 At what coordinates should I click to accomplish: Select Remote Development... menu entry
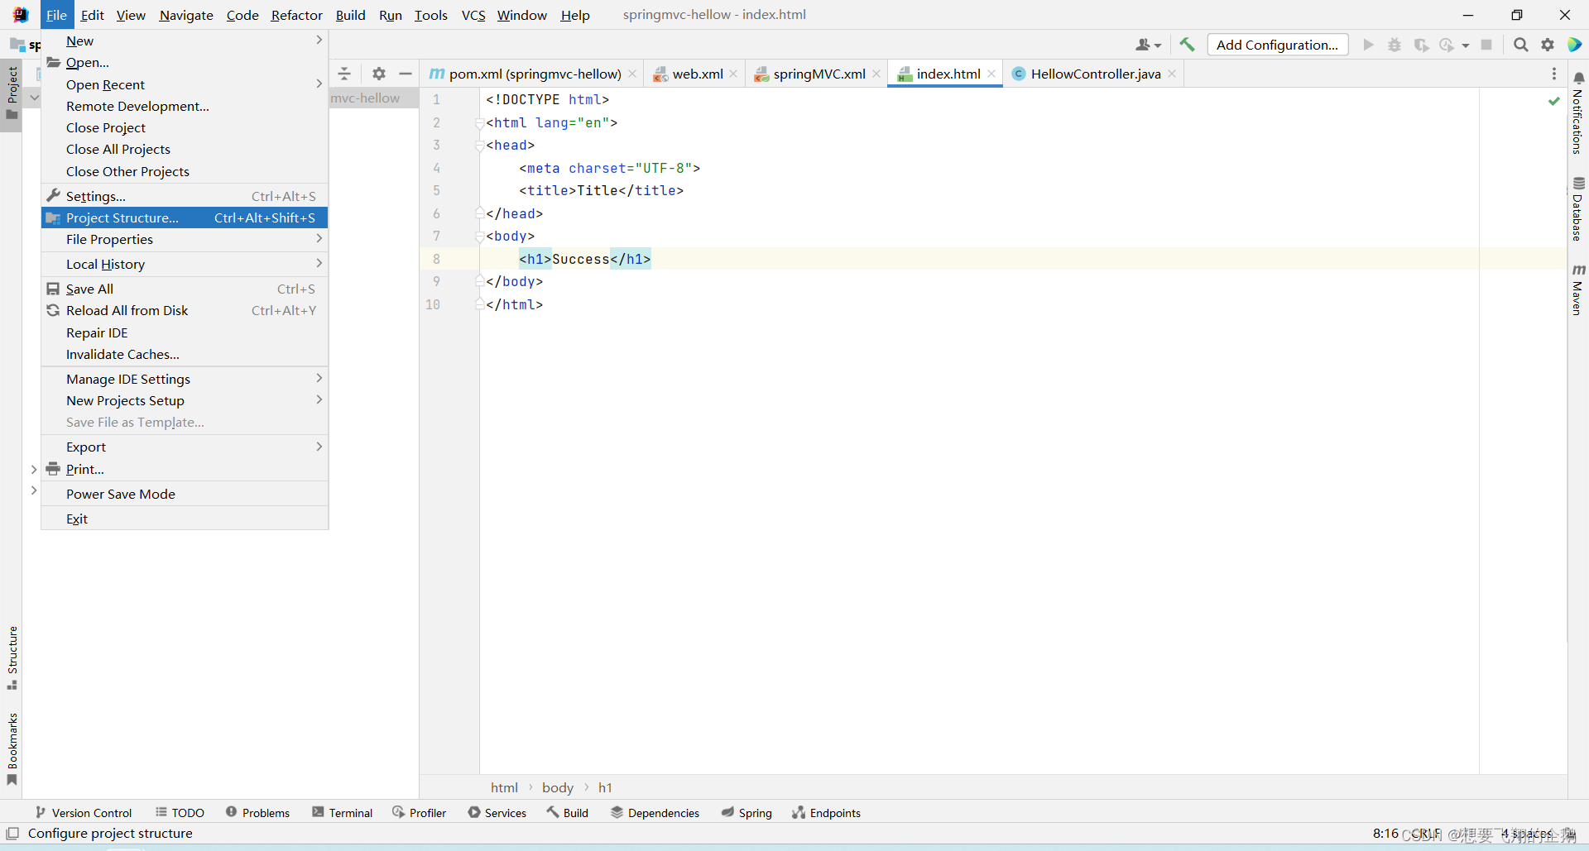pyautogui.click(x=185, y=106)
